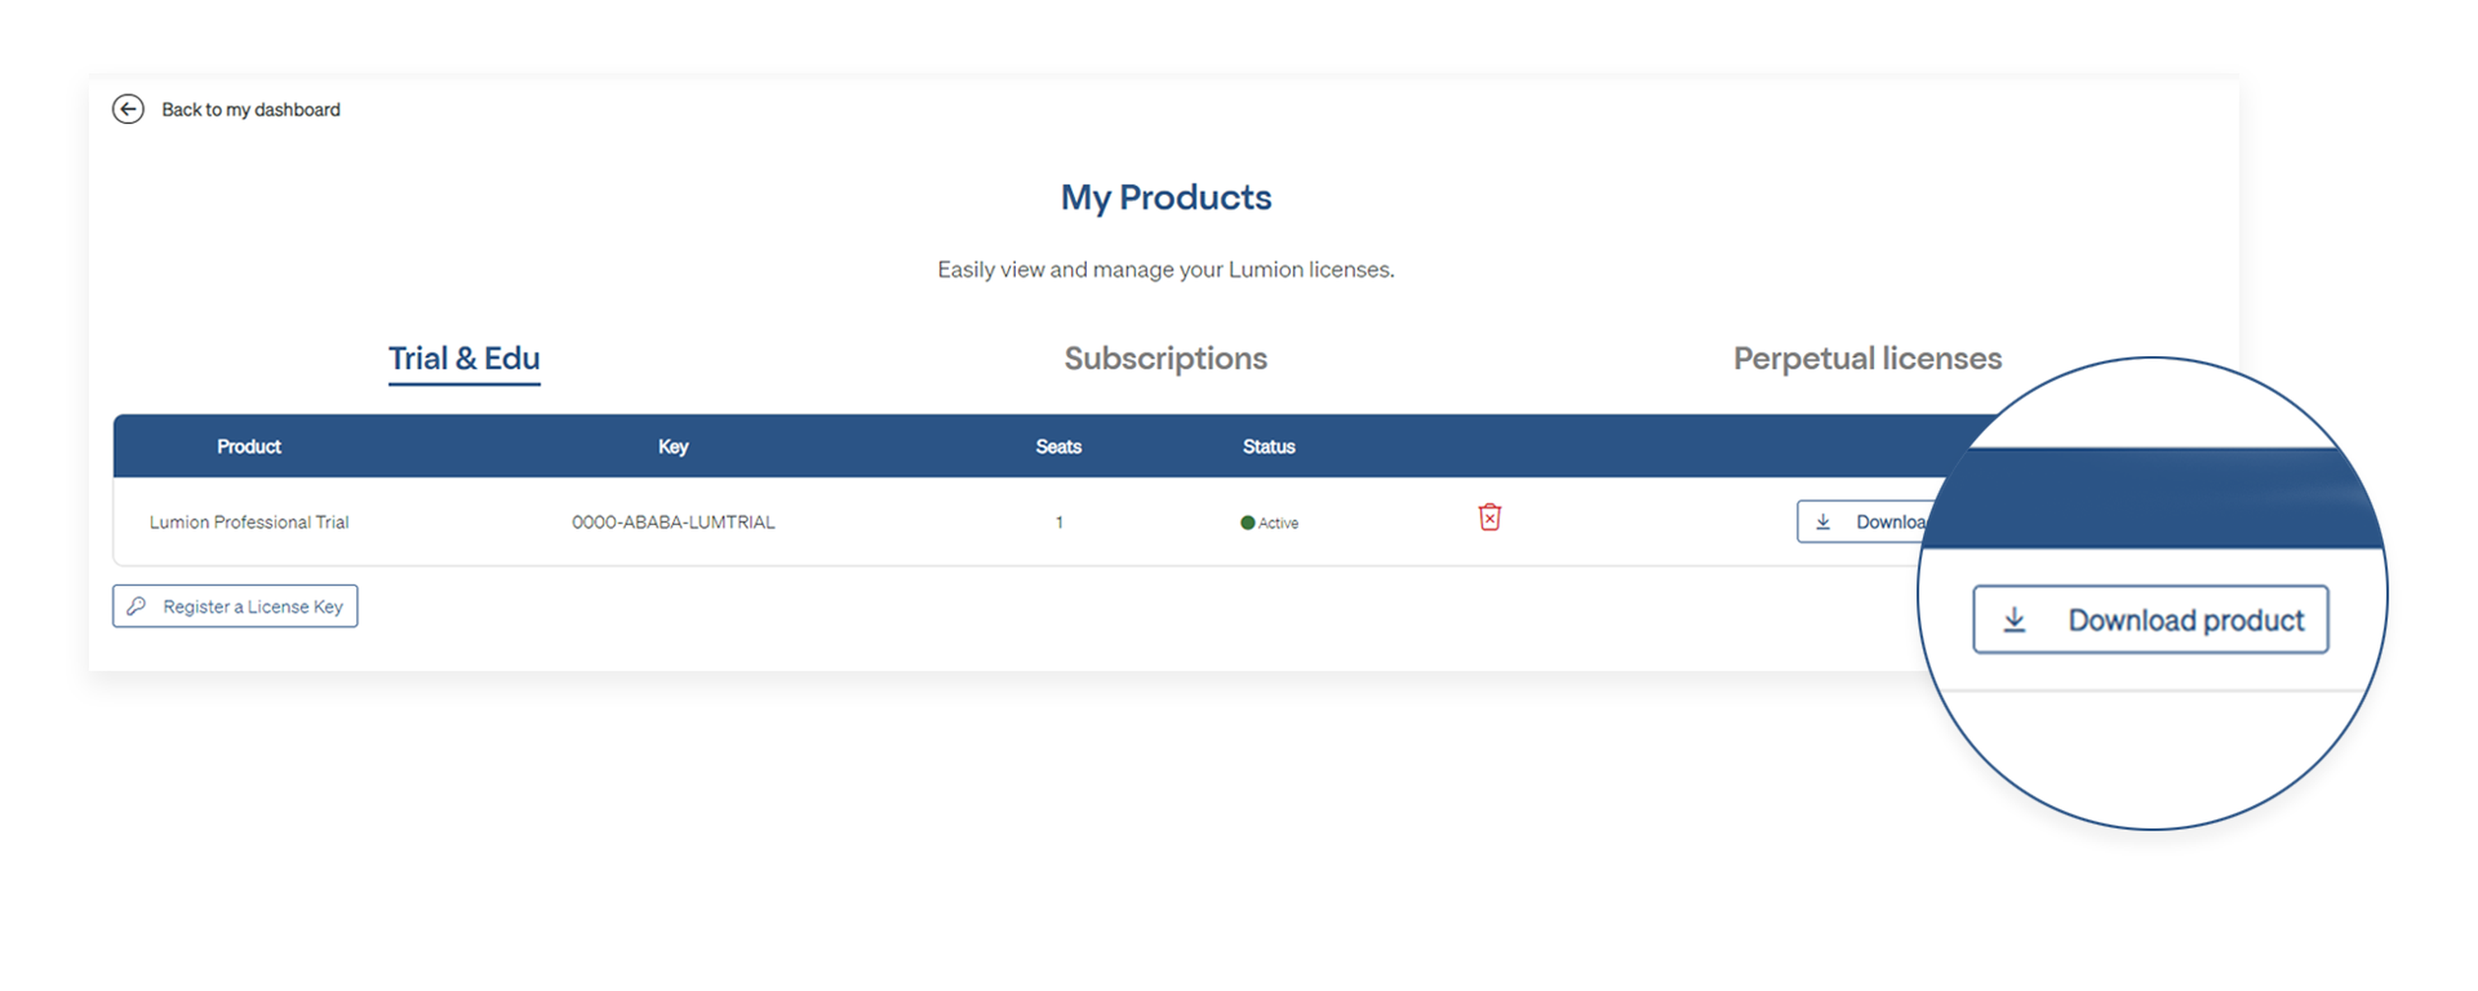Switch to the Trial & Edu tab
The height and width of the screenshot is (991, 2478).
click(463, 358)
